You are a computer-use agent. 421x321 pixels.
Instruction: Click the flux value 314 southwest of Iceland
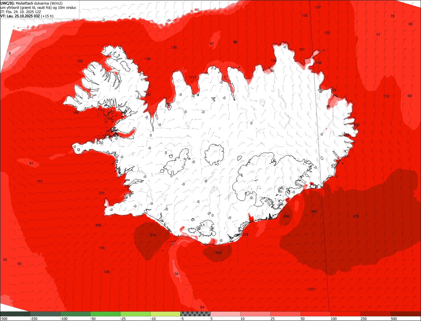coord(153,235)
